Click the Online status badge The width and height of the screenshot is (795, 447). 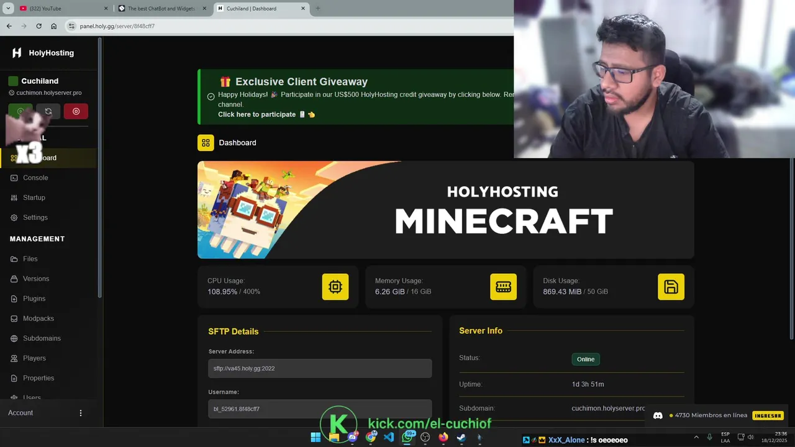point(586,359)
